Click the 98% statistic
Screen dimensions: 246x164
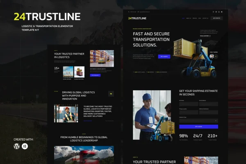pos(184,136)
